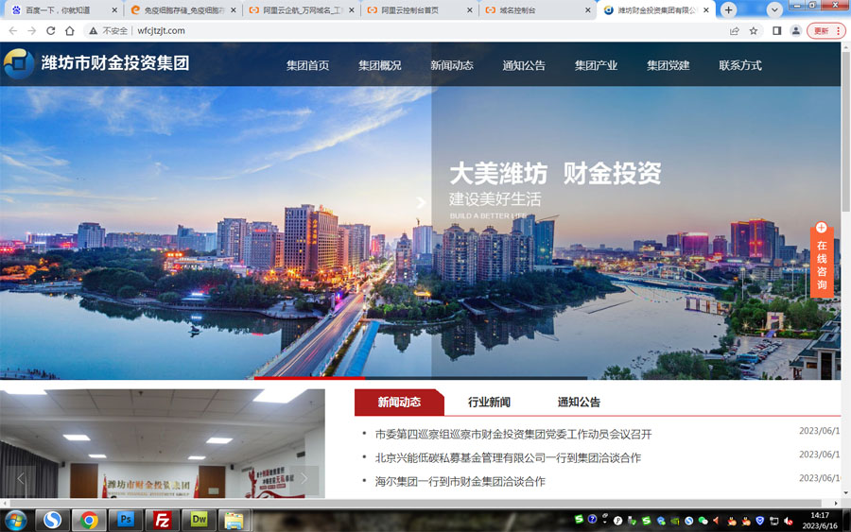
Task: Click the browser home icon
Action: pos(69,30)
